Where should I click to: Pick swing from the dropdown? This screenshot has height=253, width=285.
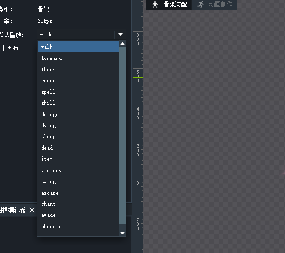pos(78,182)
